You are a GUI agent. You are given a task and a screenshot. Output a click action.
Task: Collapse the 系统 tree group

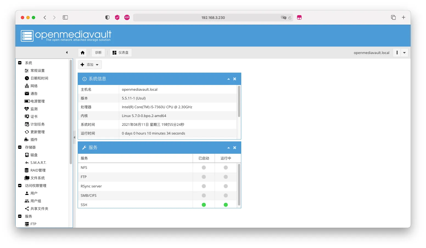coord(20,63)
